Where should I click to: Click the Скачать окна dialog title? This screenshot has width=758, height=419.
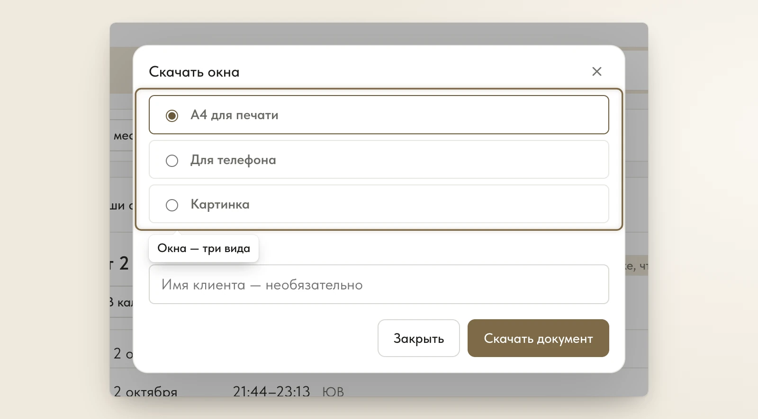(194, 72)
